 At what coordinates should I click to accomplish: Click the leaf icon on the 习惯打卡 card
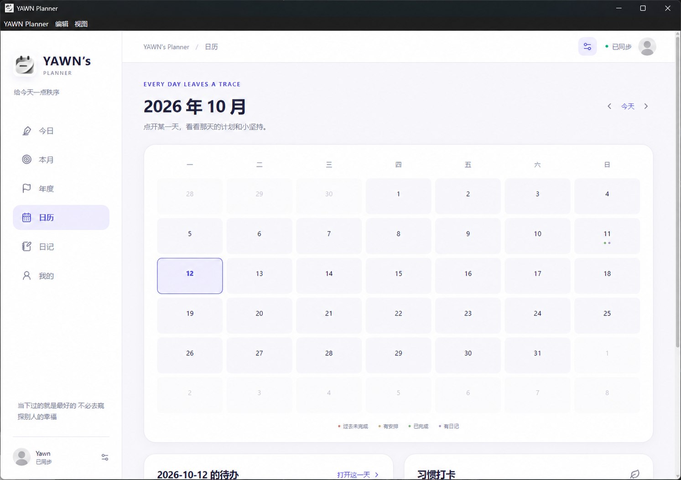click(634, 475)
